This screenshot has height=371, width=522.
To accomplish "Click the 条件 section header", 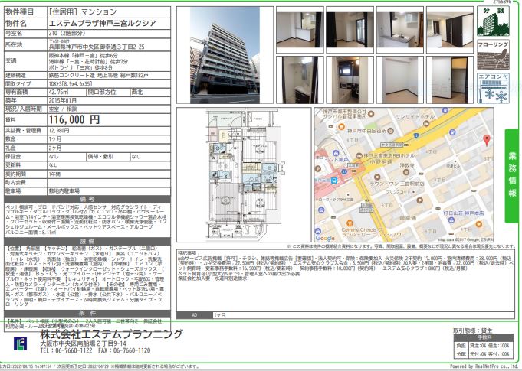I will [x=87, y=313].
